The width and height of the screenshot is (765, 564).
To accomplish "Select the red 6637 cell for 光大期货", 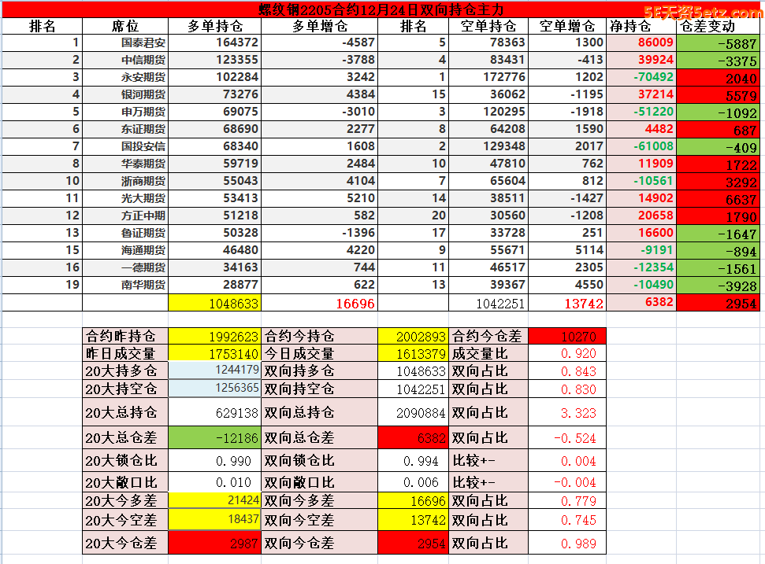I will [x=719, y=199].
